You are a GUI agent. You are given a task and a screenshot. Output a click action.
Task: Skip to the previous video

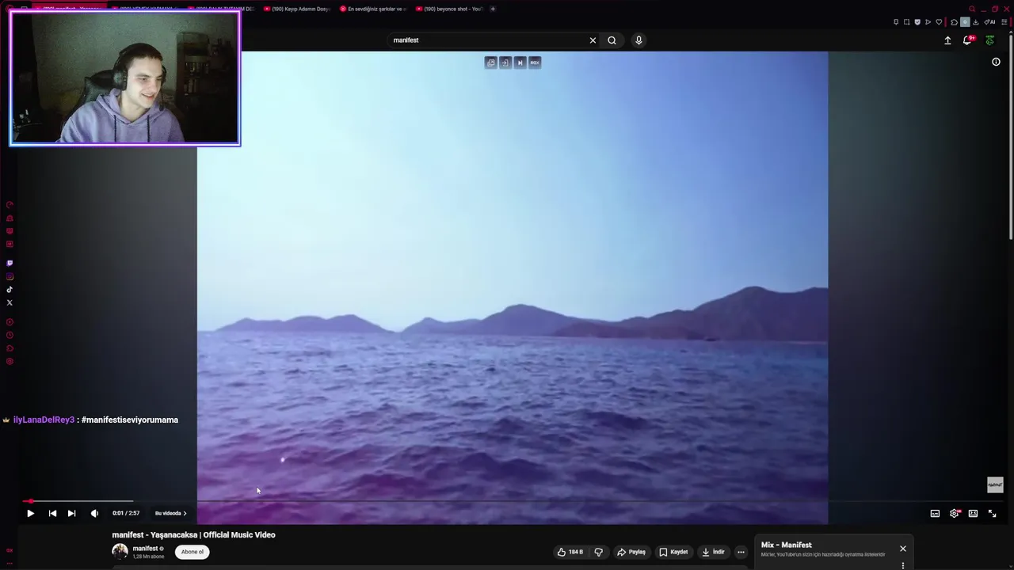coord(52,513)
